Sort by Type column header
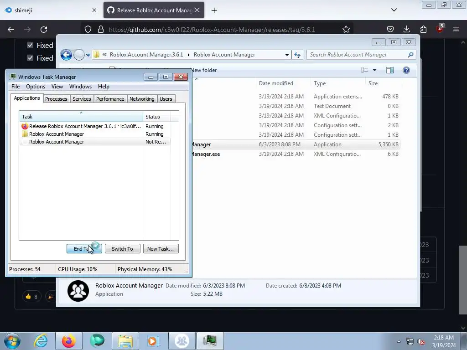The image size is (467, 350). [338, 83]
